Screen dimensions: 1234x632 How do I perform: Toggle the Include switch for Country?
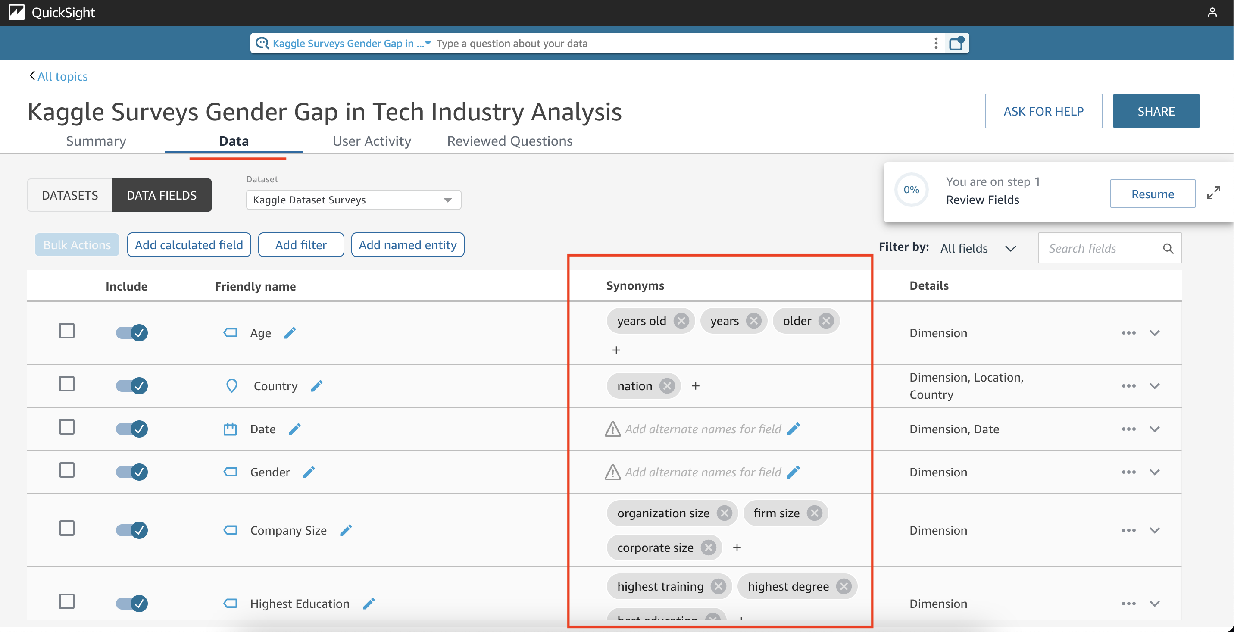click(x=132, y=386)
